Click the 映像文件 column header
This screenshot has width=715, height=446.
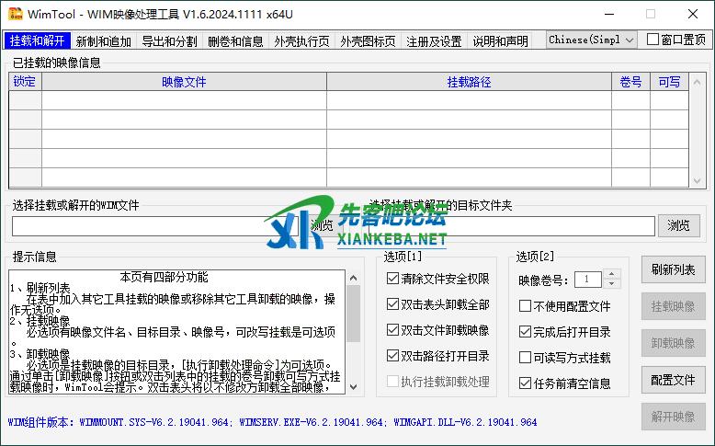[184, 82]
